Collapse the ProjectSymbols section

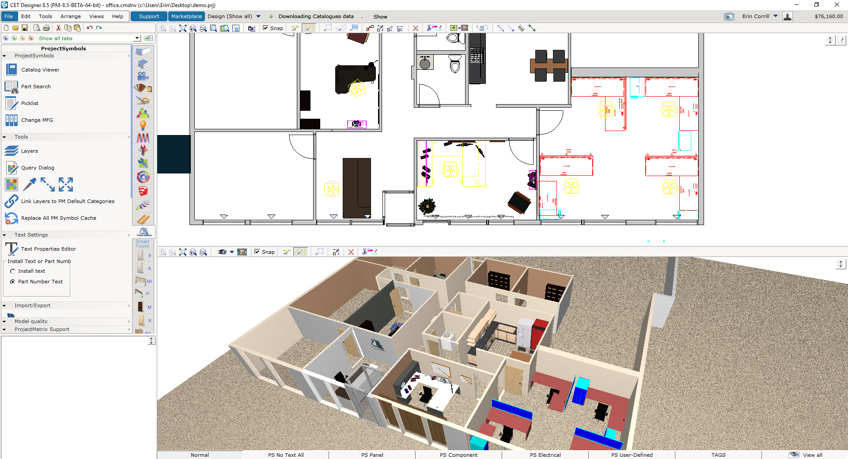point(4,56)
